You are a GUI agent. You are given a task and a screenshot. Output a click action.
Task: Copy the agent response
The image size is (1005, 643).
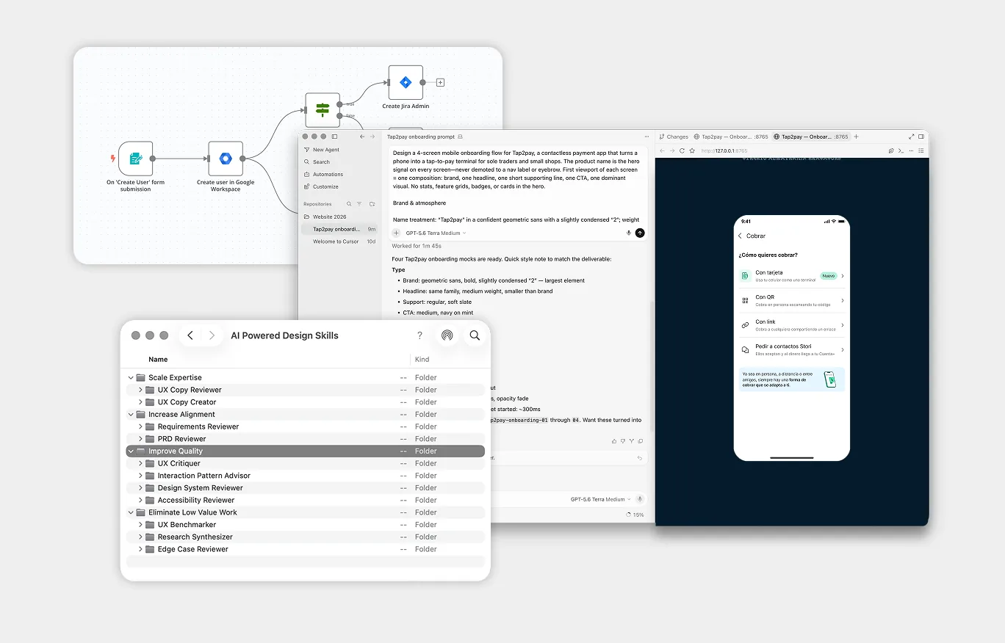(641, 441)
